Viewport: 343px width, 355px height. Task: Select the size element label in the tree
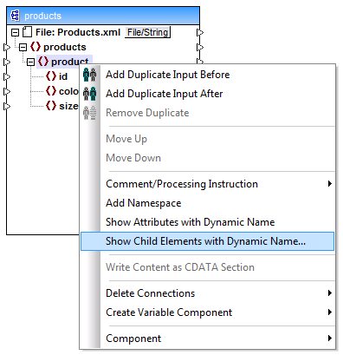pos(68,106)
